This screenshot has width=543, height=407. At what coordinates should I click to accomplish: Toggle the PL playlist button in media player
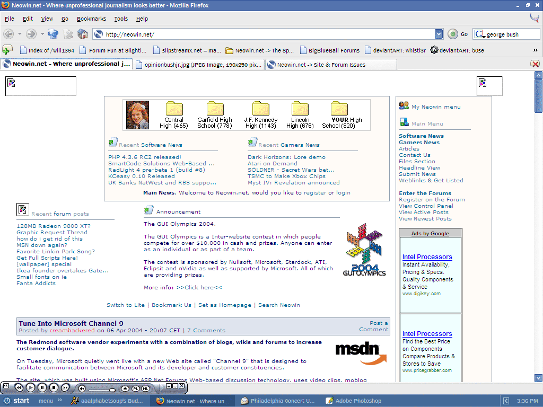(135, 388)
